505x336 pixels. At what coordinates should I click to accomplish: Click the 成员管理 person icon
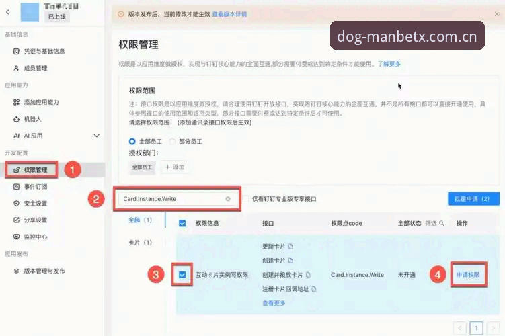16,68
